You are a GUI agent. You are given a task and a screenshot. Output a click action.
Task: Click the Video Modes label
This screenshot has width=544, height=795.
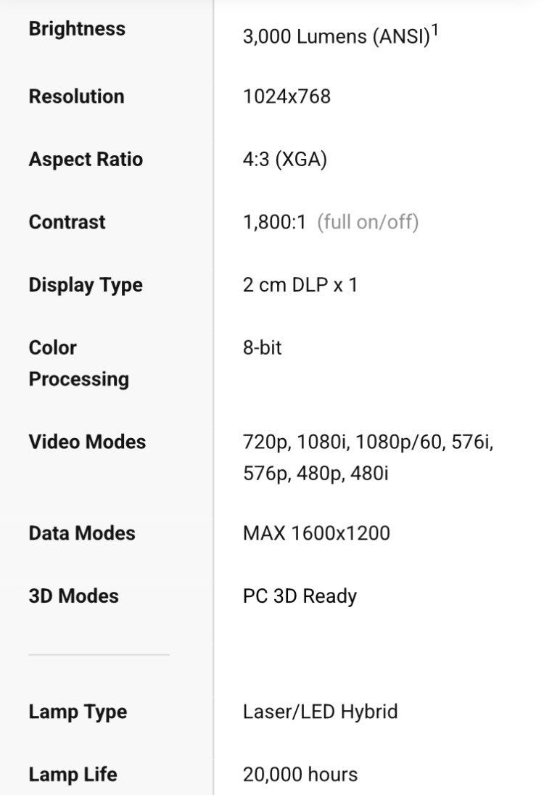click(x=87, y=442)
